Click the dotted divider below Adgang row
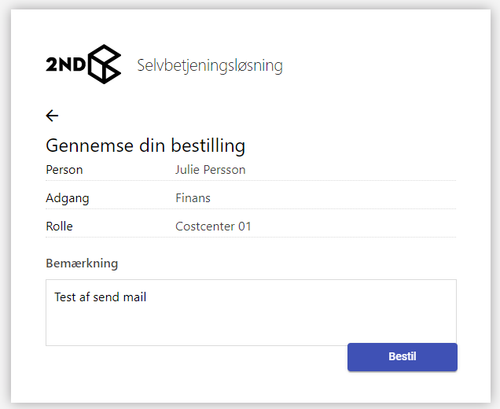Screen dimensions: 500x409 click(251, 209)
